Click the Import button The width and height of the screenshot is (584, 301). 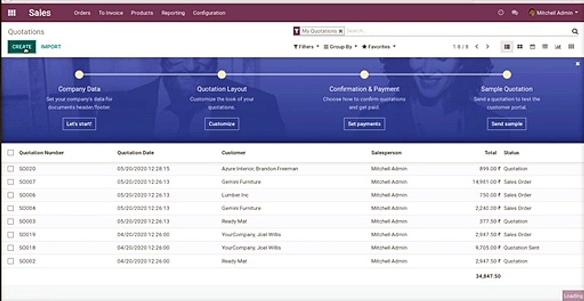point(51,47)
